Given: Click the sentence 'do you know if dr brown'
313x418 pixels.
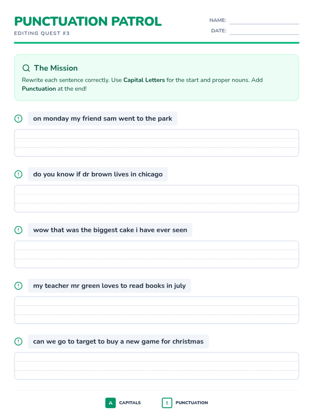Looking at the screenshot, I should coord(98,174).
